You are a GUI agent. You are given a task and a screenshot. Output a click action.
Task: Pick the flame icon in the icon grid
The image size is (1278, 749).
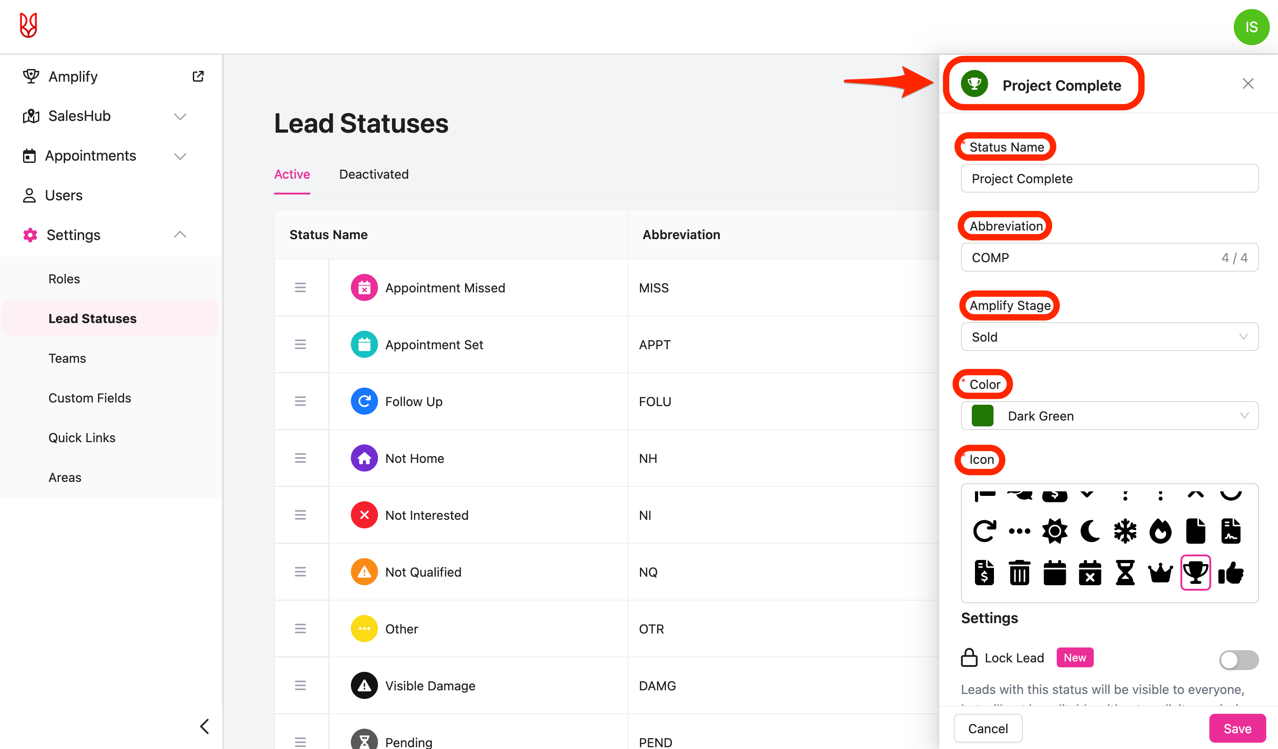[x=1160, y=531]
